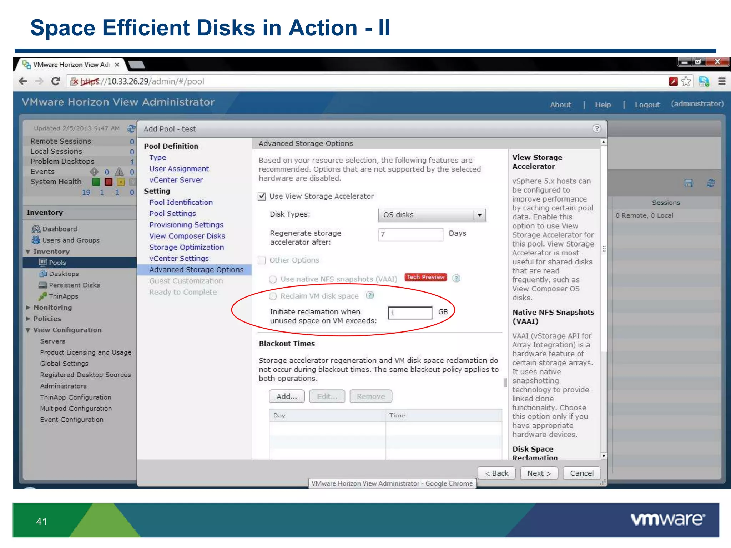Expand the Monitoring tree section

click(x=28, y=308)
